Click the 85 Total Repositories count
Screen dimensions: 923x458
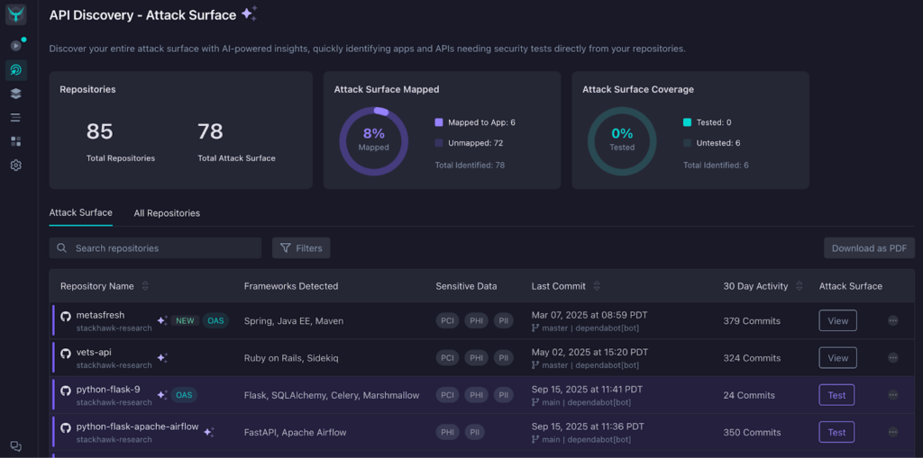coord(99,131)
